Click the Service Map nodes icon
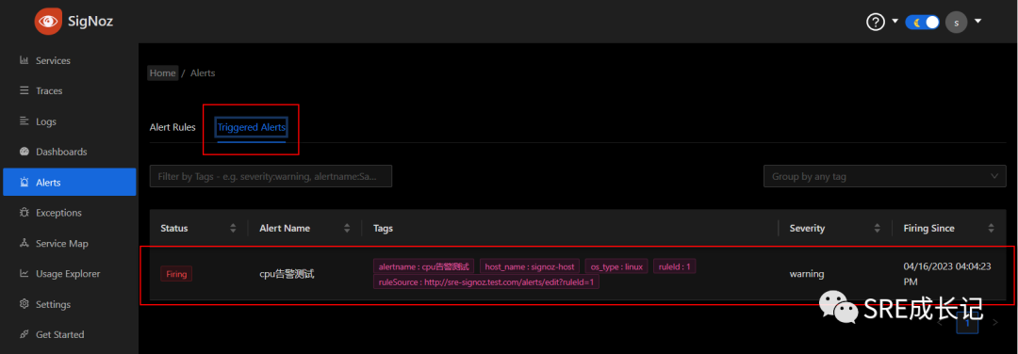This screenshot has height=354, width=1018. click(25, 243)
